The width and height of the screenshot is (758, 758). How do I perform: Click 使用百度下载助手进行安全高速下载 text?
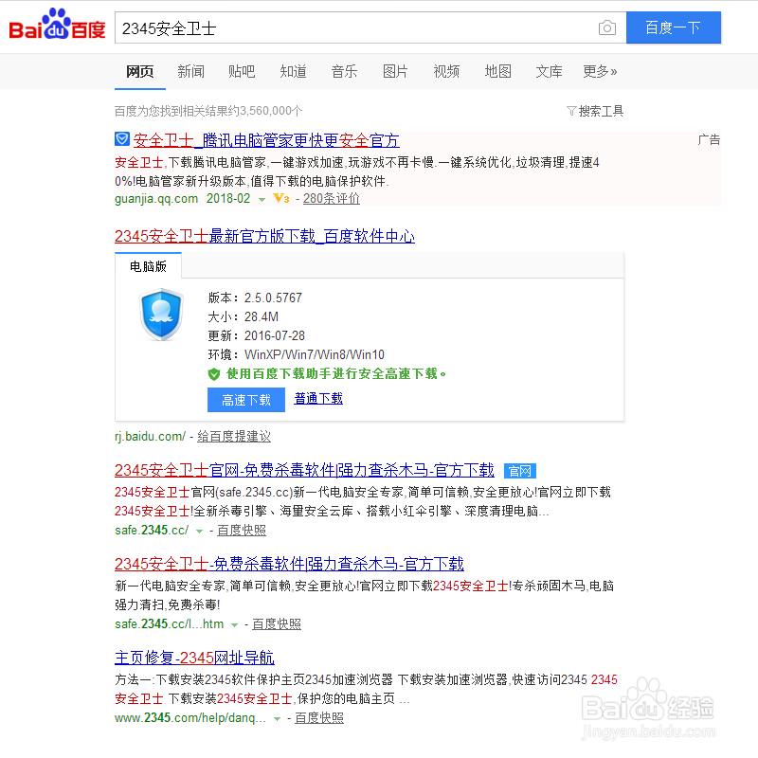pyautogui.click(x=336, y=373)
